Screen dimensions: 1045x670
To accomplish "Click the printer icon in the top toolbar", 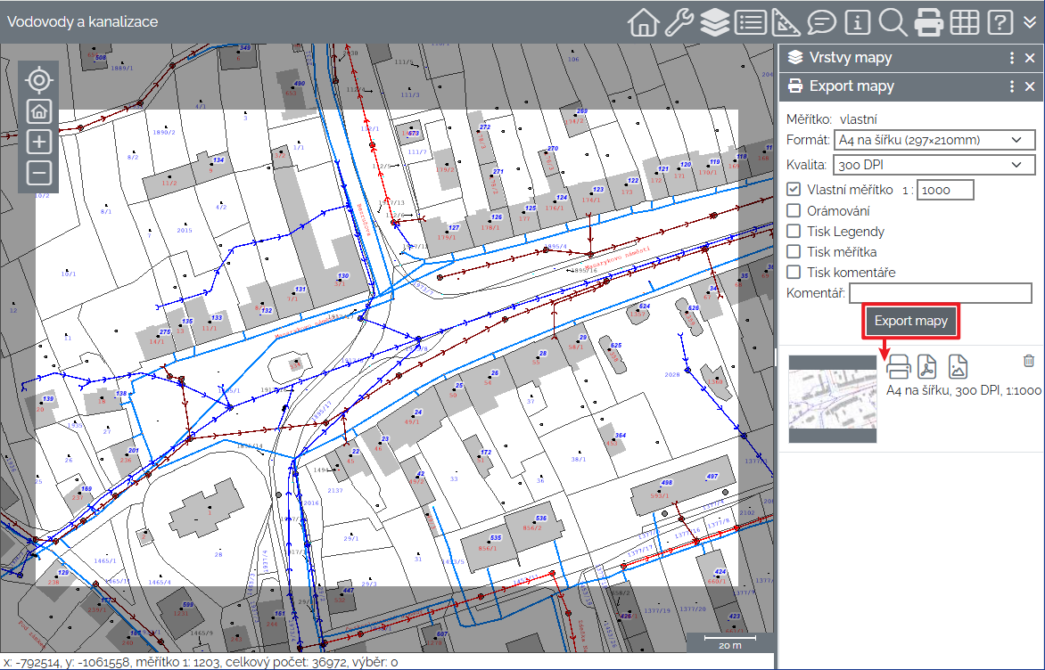I will click(929, 21).
